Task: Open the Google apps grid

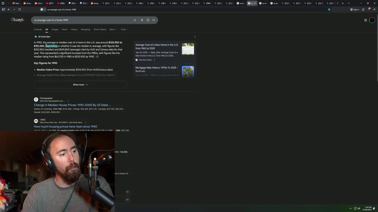Action: click(x=365, y=20)
